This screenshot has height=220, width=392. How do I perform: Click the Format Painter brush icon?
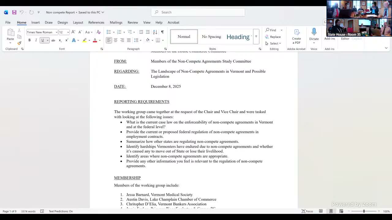click(19, 43)
